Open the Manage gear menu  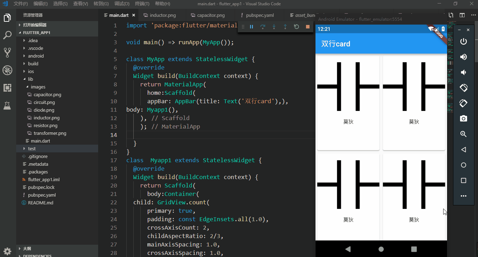7,251
